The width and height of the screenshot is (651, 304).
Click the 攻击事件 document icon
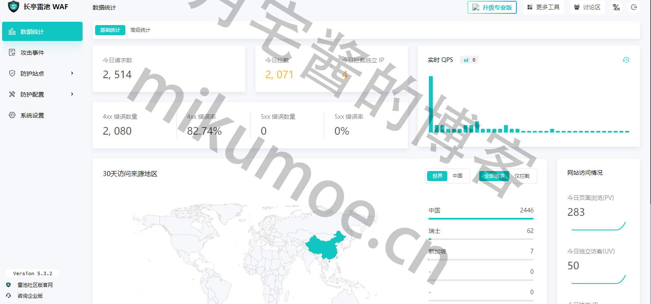12,52
